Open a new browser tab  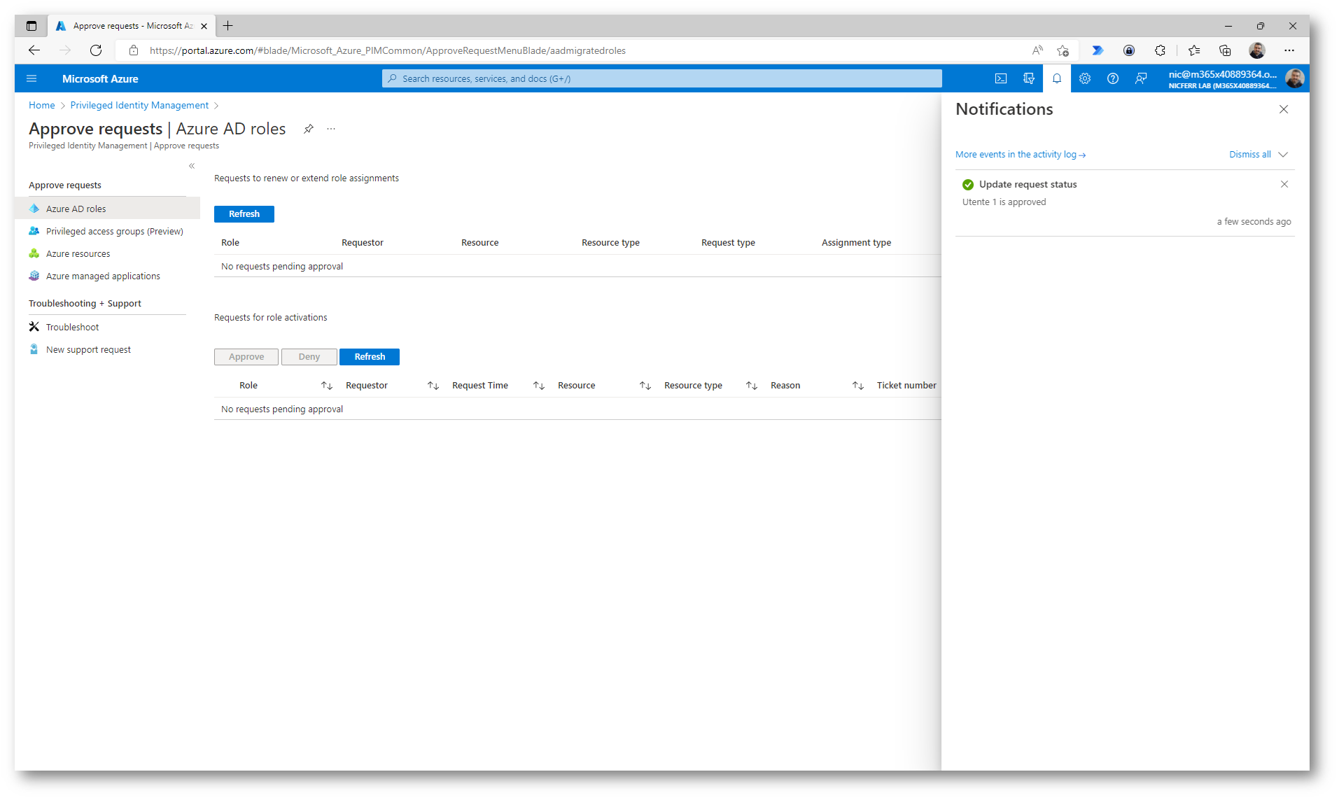pyautogui.click(x=227, y=26)
